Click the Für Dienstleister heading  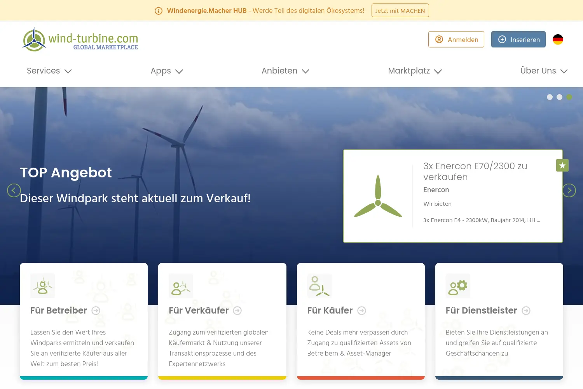click(482, 310)
